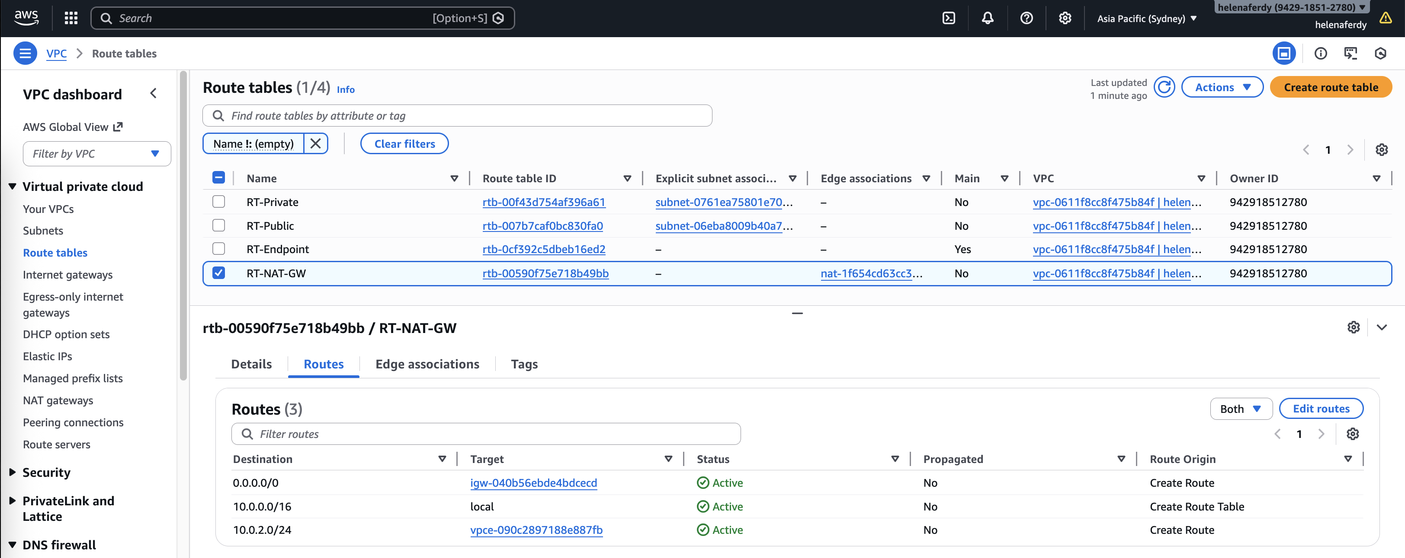Remove the Name filter token

tap(315, 144)
